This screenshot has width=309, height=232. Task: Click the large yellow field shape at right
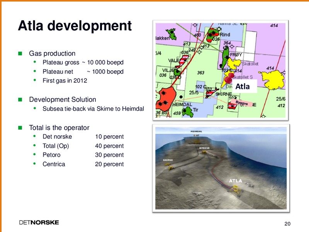273,80
